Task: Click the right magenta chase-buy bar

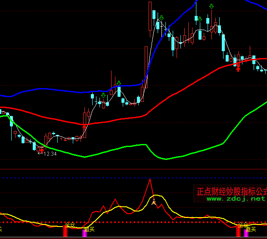Action: [x=246, y=233]
